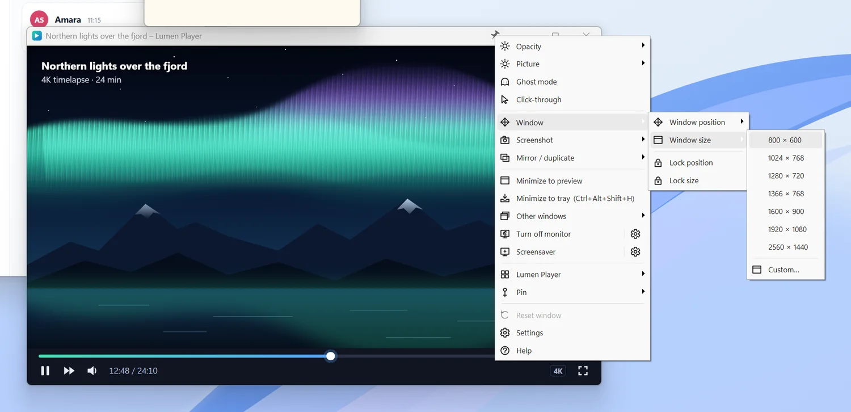The height and width of the screenshot is (412, 851).
Task: Click the 4K quality badge
Action: [x=558, y=371]
